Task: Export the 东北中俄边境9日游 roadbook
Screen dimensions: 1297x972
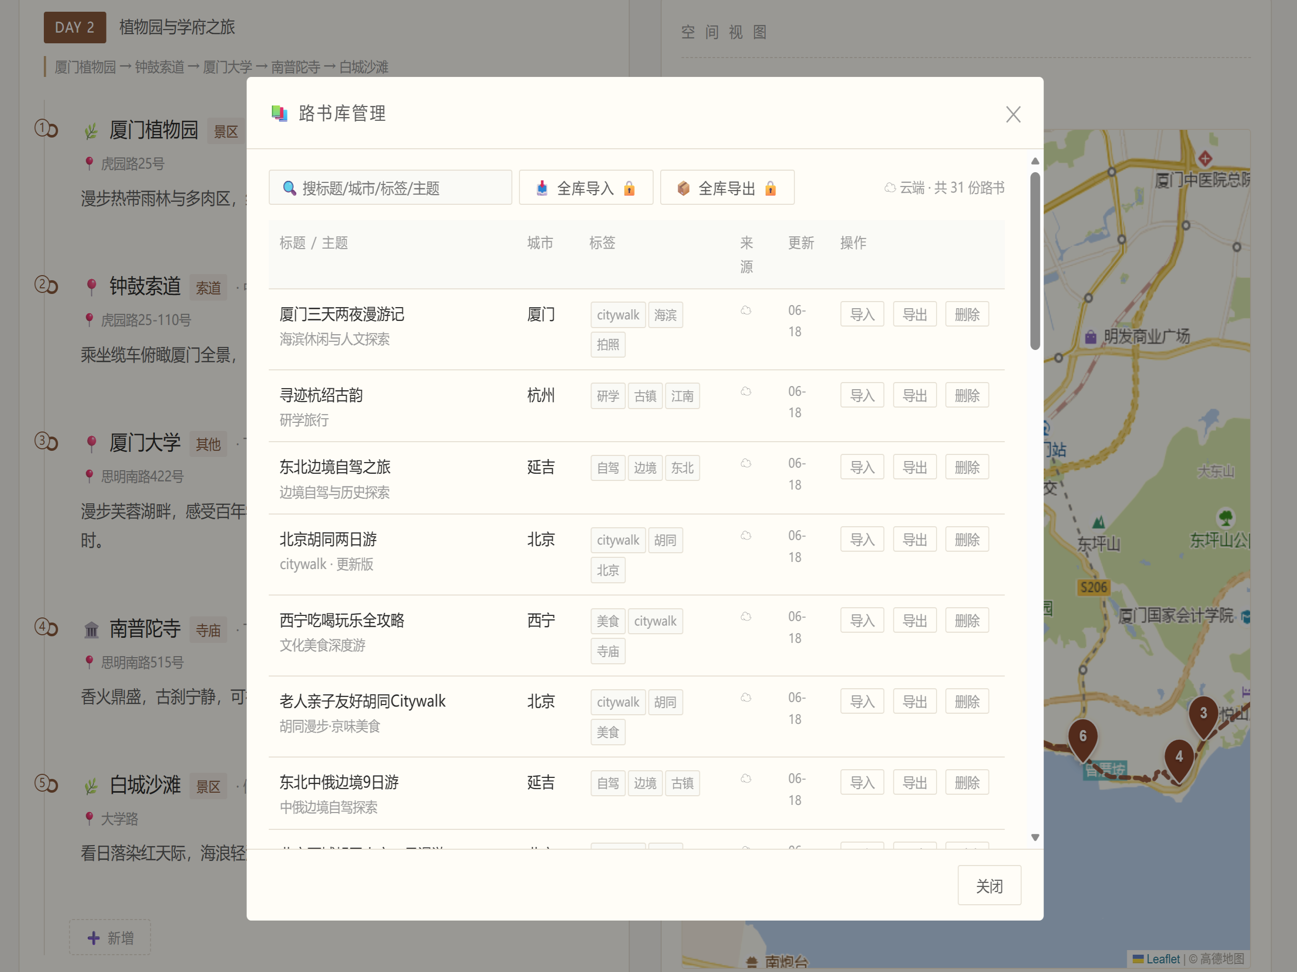Action: point(915,782)
